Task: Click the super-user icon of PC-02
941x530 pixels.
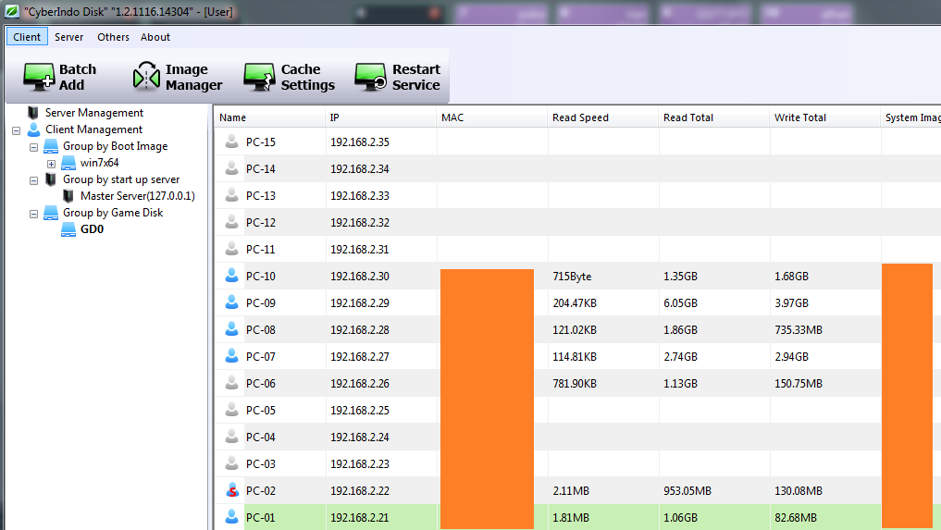Action: point(231,490)
